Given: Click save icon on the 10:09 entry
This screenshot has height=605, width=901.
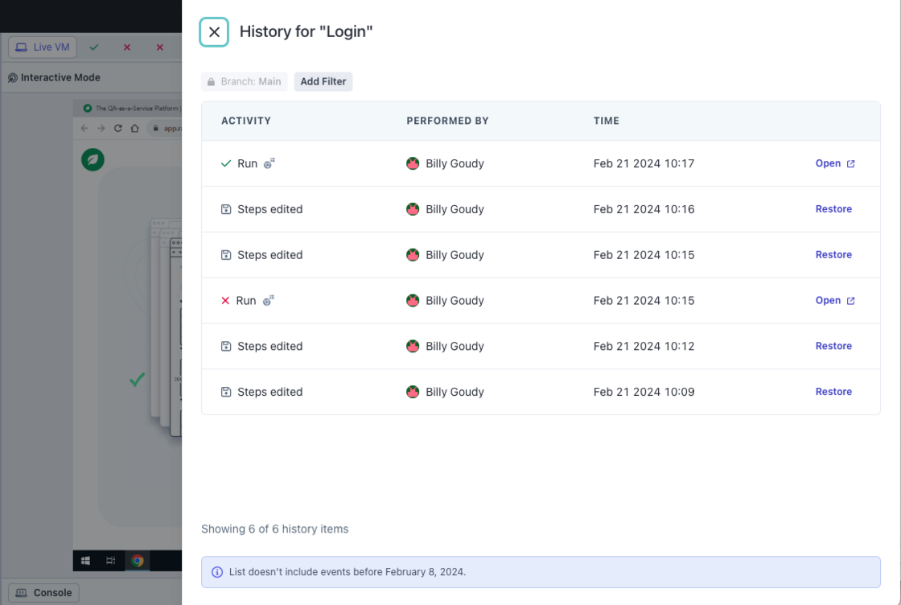Looking at the screenshot, I should coord(226,392).
